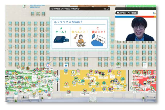Select answer B 食べること! text
The height and width of the screenshot is (110, 165).
[x=80, y=32]
